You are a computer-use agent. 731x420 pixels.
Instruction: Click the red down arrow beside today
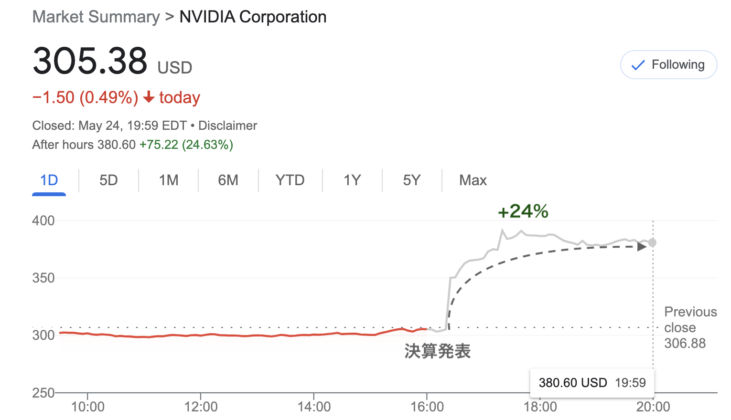149,97
